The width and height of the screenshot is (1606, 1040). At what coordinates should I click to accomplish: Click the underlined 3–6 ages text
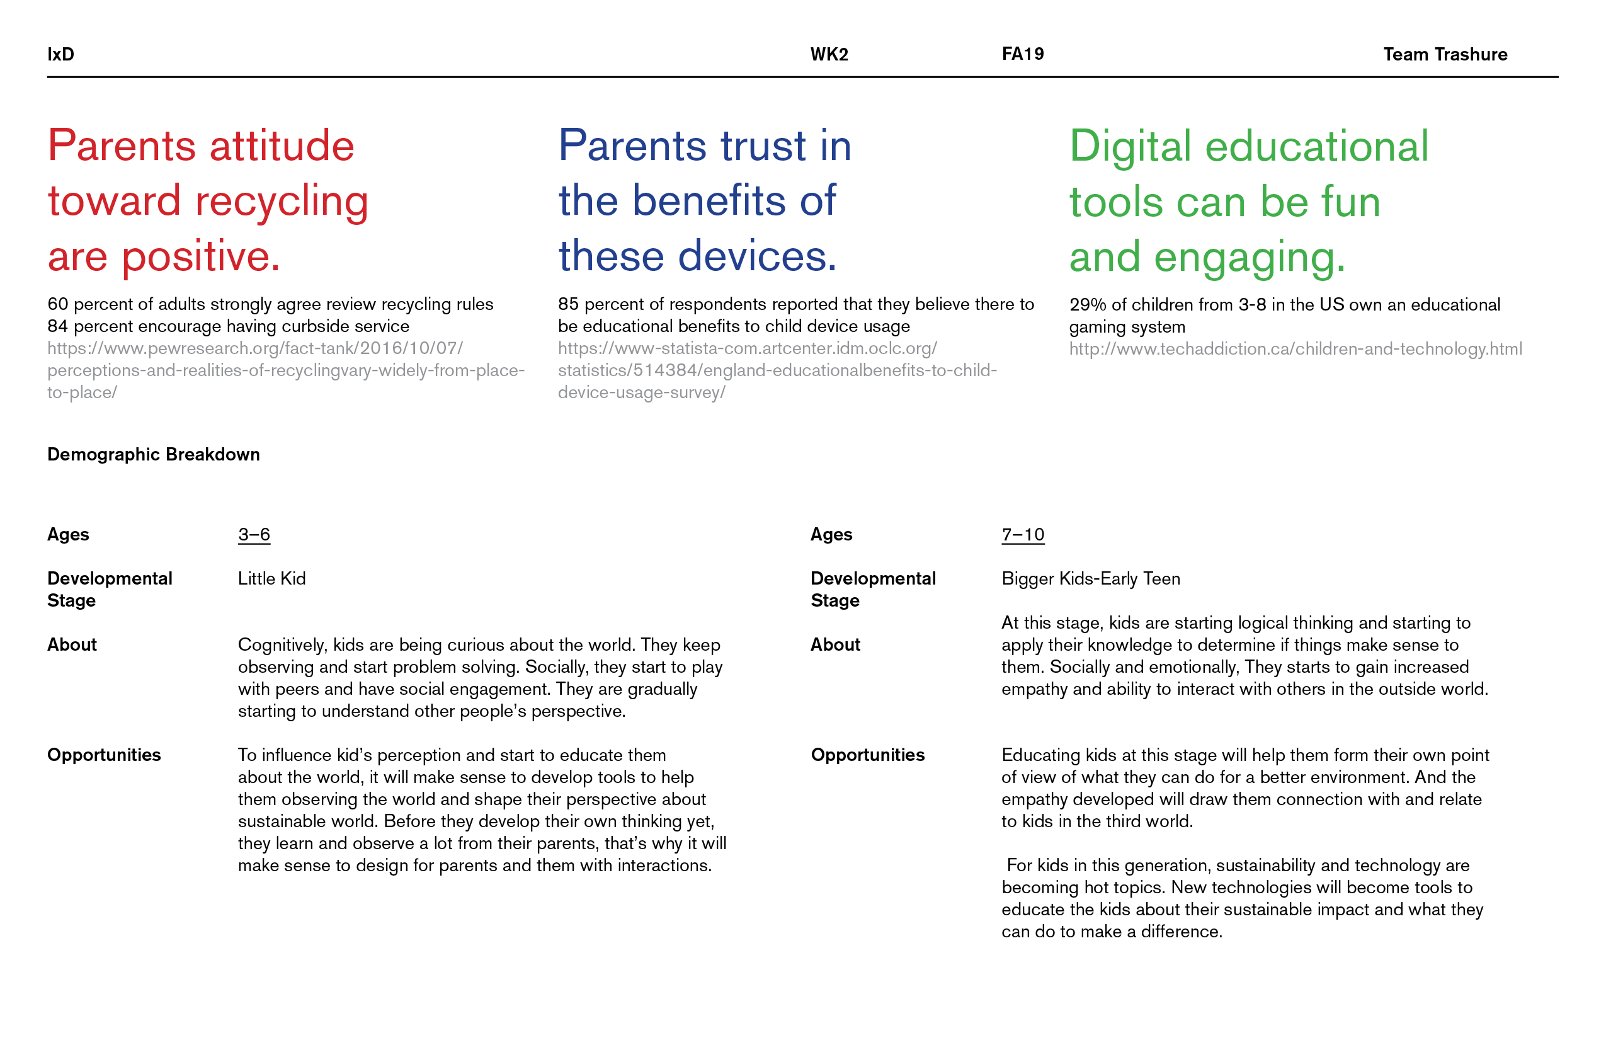click(x=254, y=535)
